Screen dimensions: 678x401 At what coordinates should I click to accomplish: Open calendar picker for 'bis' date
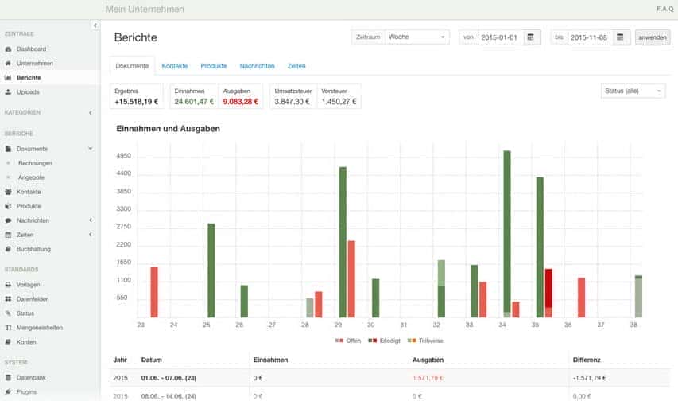point(621,37)
